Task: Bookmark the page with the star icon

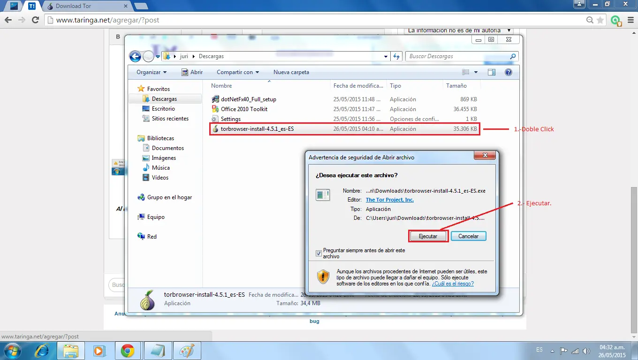Action: point(601,20)
